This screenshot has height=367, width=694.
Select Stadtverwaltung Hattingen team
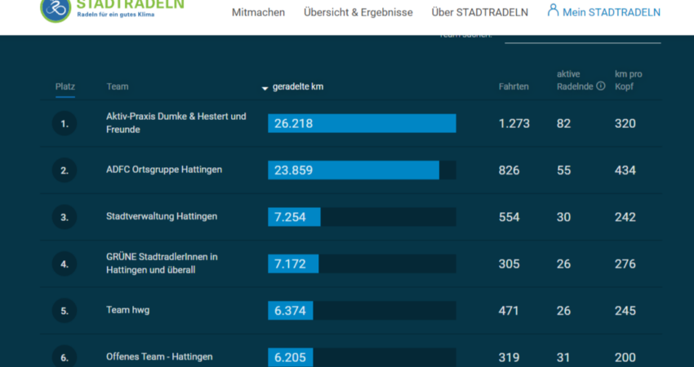click(162, 217)
